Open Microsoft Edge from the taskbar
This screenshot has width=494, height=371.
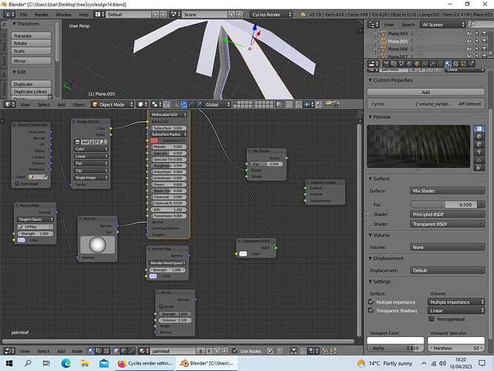coord(66,363)
